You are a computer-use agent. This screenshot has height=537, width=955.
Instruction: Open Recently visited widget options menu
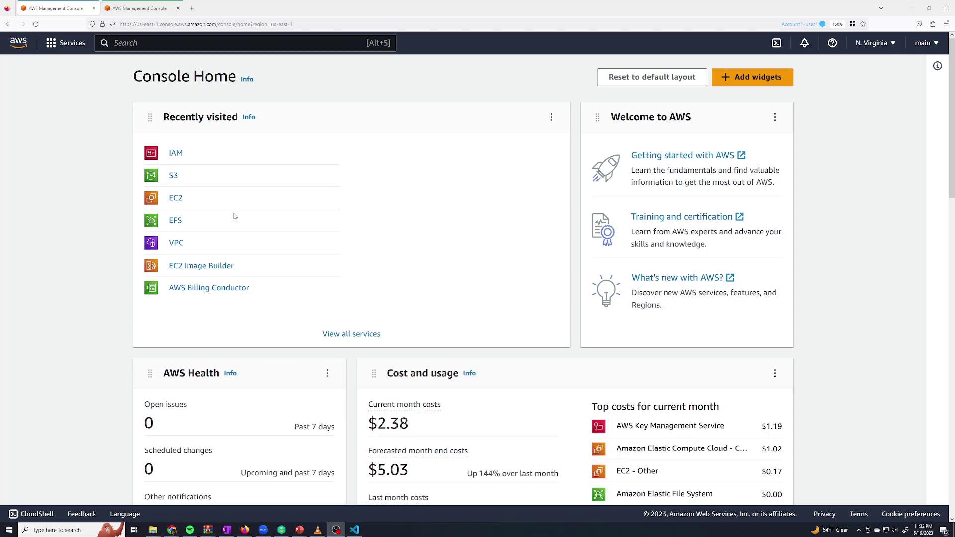[551, 117]
